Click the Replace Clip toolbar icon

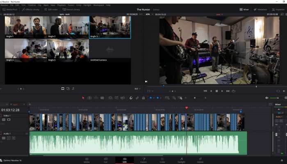pos(123,98)
